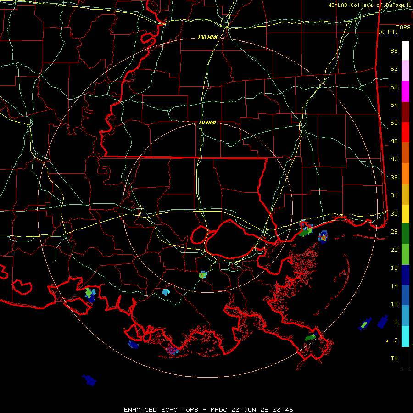Click the legend value '66'
Screen dimensions: 413x413
click(394, 51)
